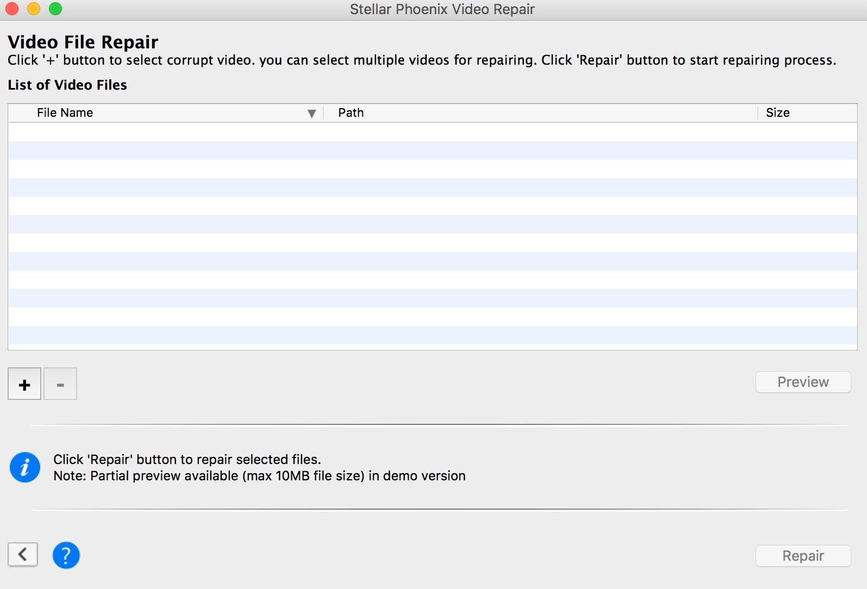Image resolution: width=867 pixels, height=589 pixels.
Task: Click the blue info icon
Action: [25, 467]
